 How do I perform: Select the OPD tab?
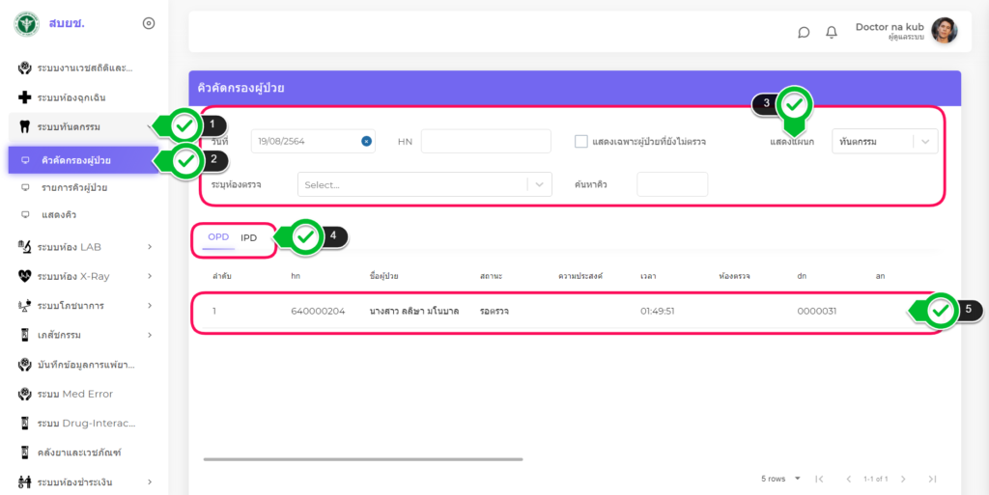point(218,237)
